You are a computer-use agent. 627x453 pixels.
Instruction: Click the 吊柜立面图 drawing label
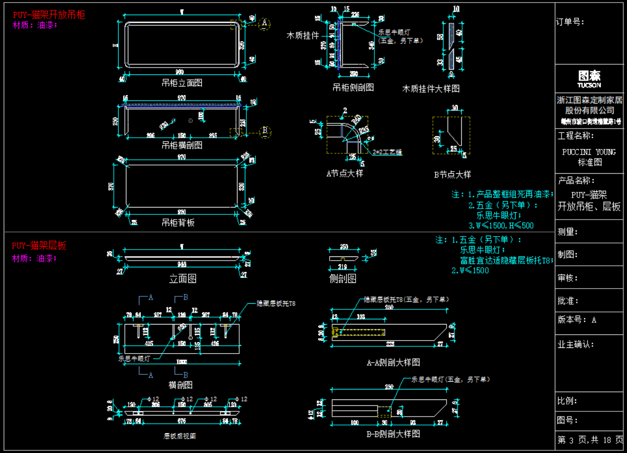(x=181, y=83)
